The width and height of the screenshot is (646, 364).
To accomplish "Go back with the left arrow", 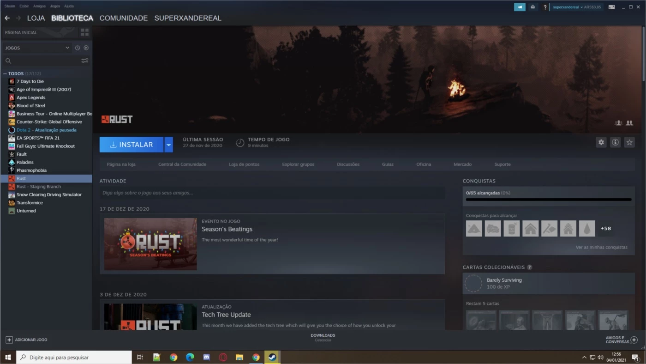I will [x=7, y=18].
